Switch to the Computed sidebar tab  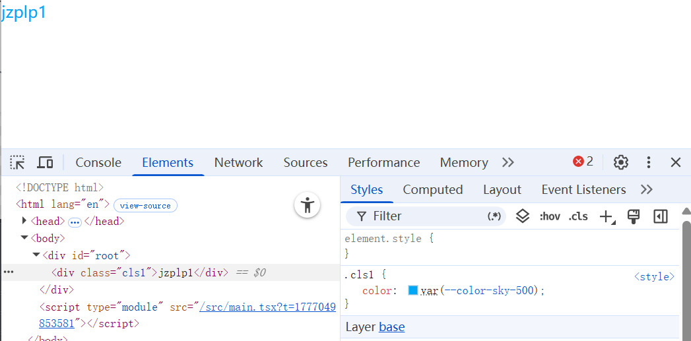433,190
